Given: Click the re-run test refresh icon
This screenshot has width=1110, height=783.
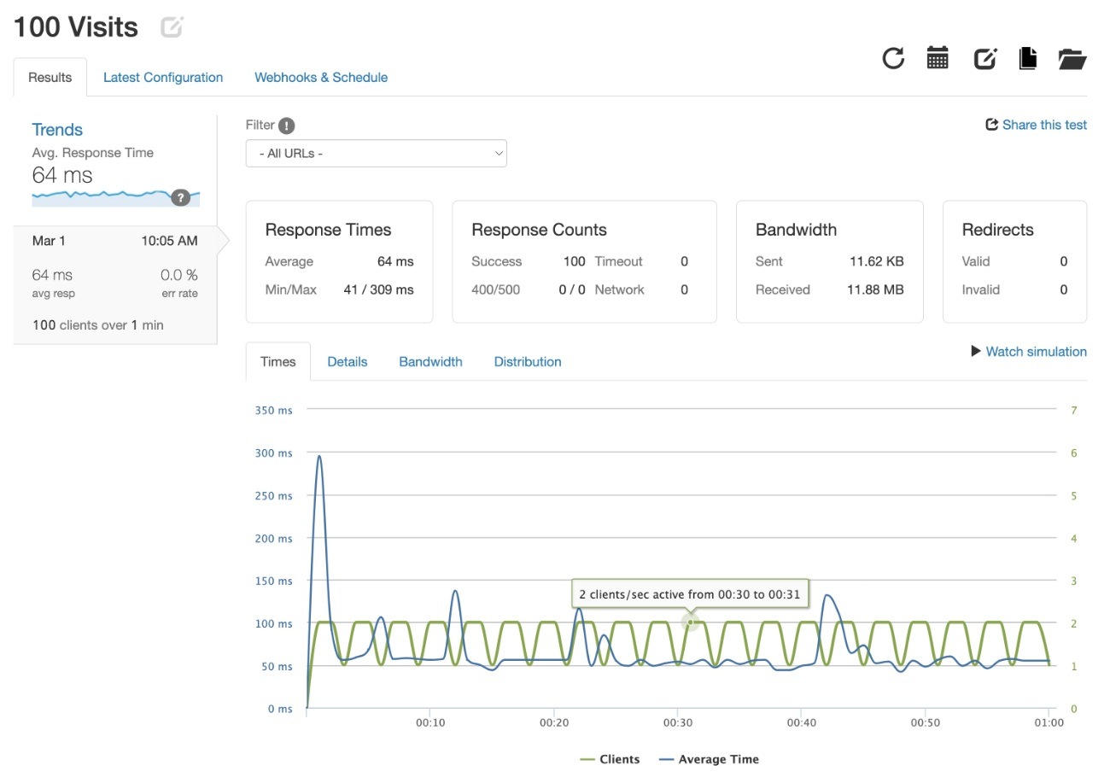Looking at the screenshot, I should 893,58.
